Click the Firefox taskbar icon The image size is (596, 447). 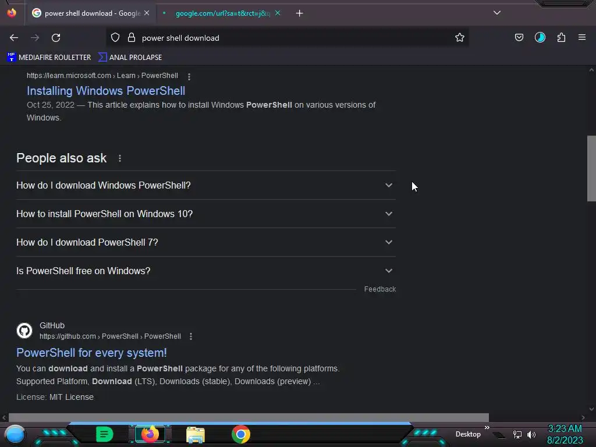click(150, 434)
